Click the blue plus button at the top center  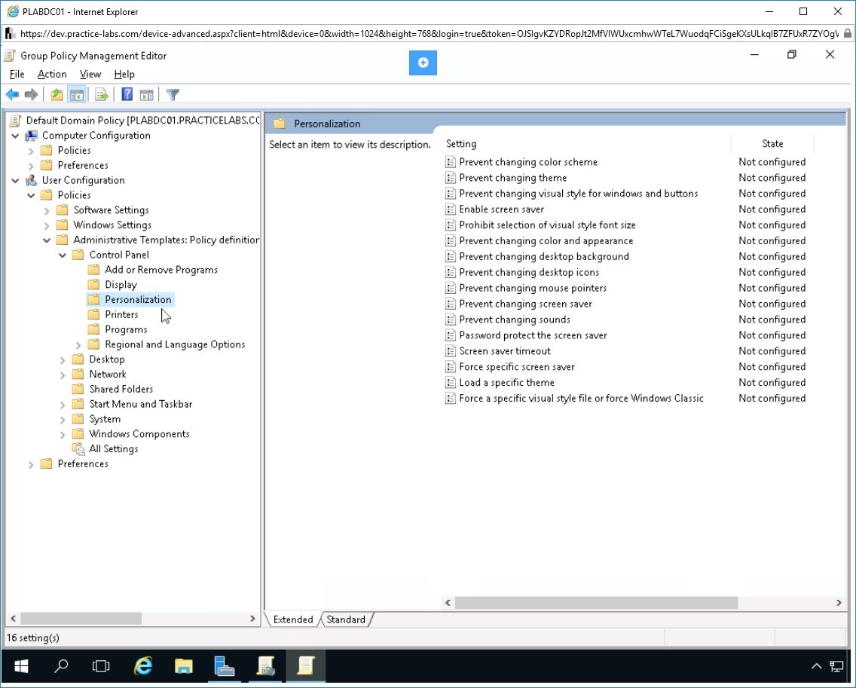coord(423,63)
